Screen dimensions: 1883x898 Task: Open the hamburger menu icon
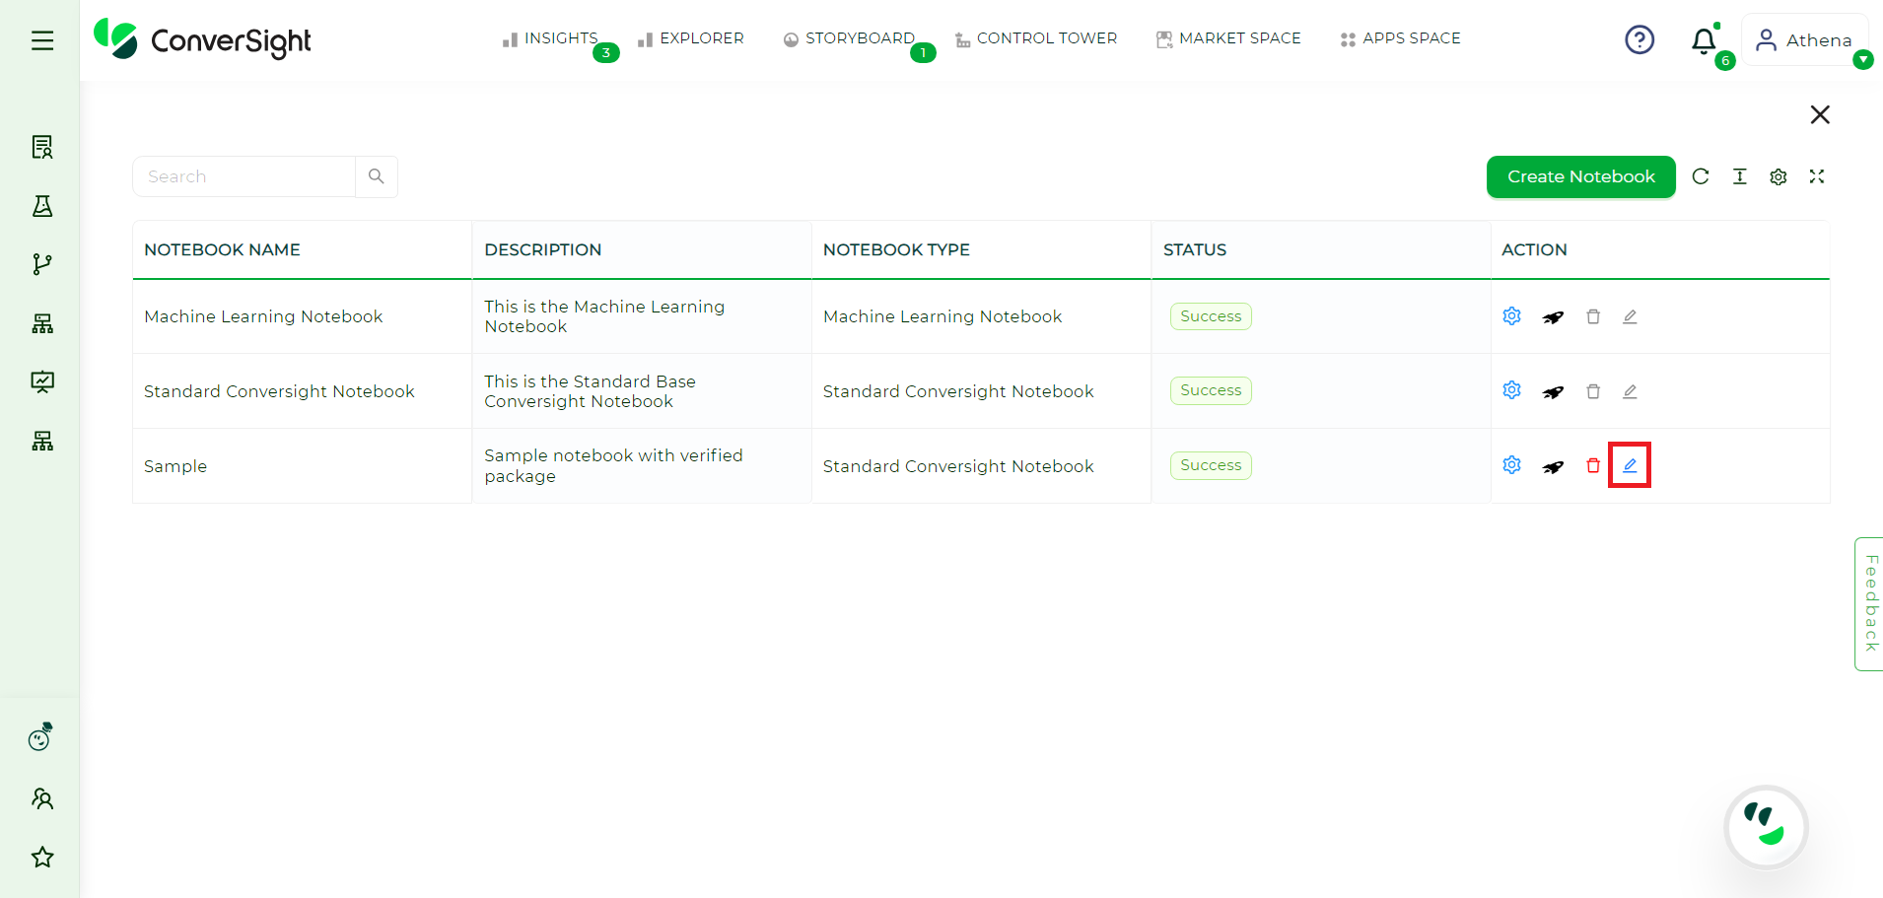42,40
